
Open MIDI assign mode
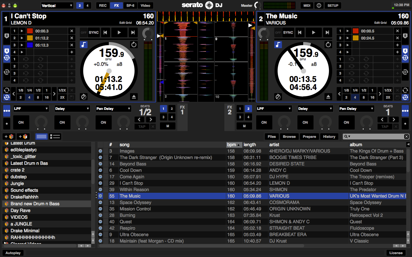[307, 5]
